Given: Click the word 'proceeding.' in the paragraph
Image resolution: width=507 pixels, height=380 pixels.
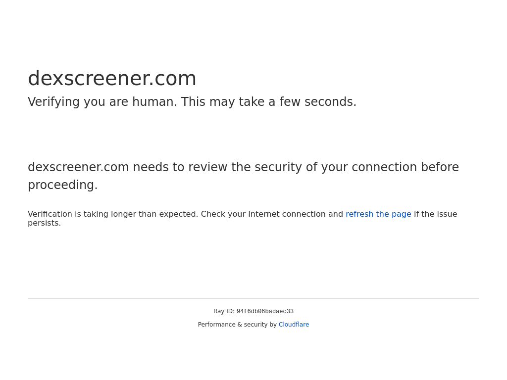Looking at the screenshot, I should (63, 185).
